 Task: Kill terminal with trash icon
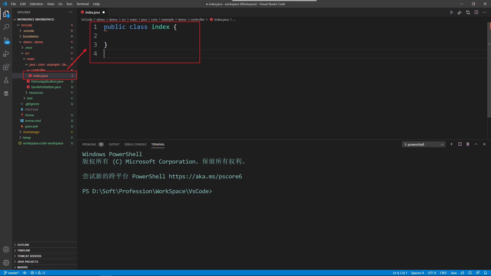[468, 144]
